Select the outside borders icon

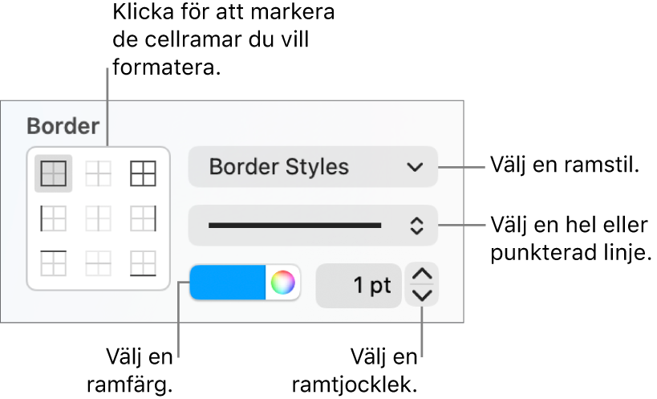pos(53,173)
